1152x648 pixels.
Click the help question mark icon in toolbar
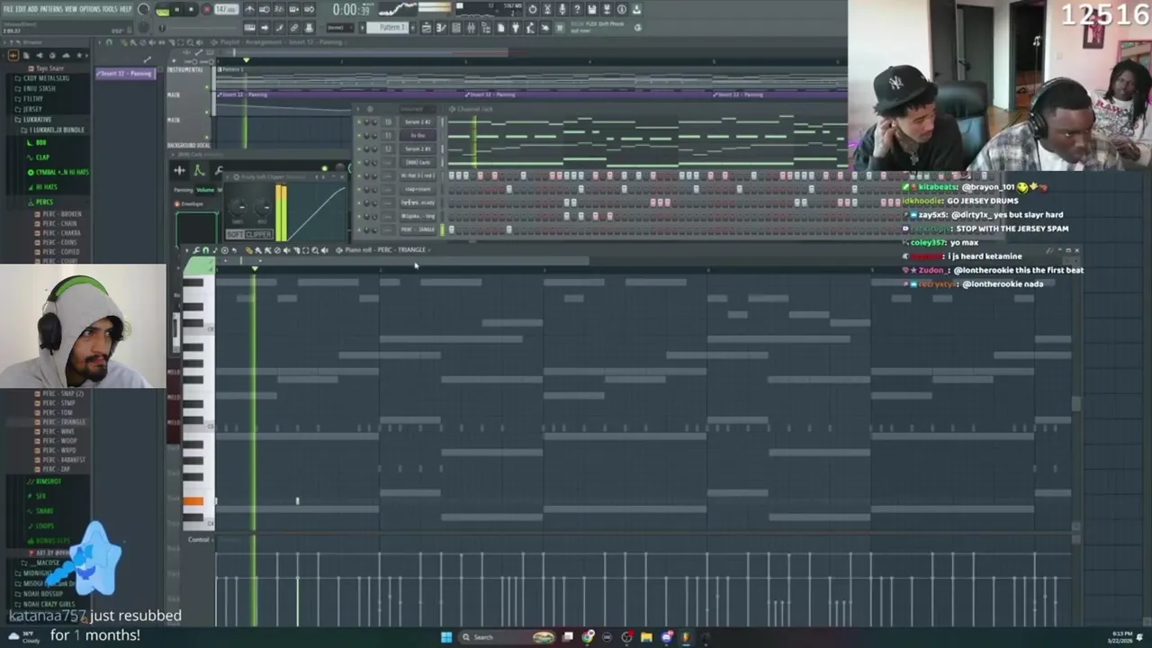pos(577,9)
